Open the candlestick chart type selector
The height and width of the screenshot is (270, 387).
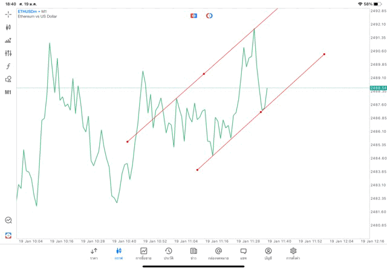pos(8,27)
